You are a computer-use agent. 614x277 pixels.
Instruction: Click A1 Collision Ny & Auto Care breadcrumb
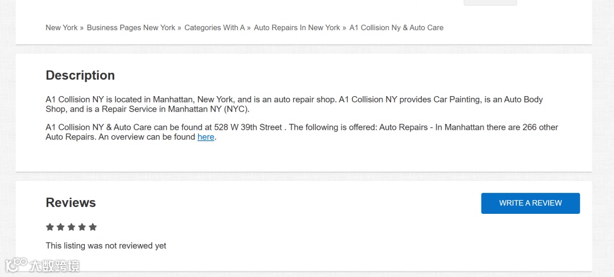tap(396, 27)
